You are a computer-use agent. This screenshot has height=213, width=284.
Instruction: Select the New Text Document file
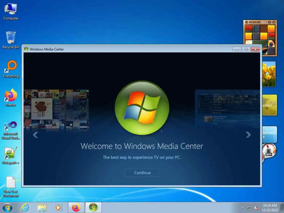click(x=11, y=187)
